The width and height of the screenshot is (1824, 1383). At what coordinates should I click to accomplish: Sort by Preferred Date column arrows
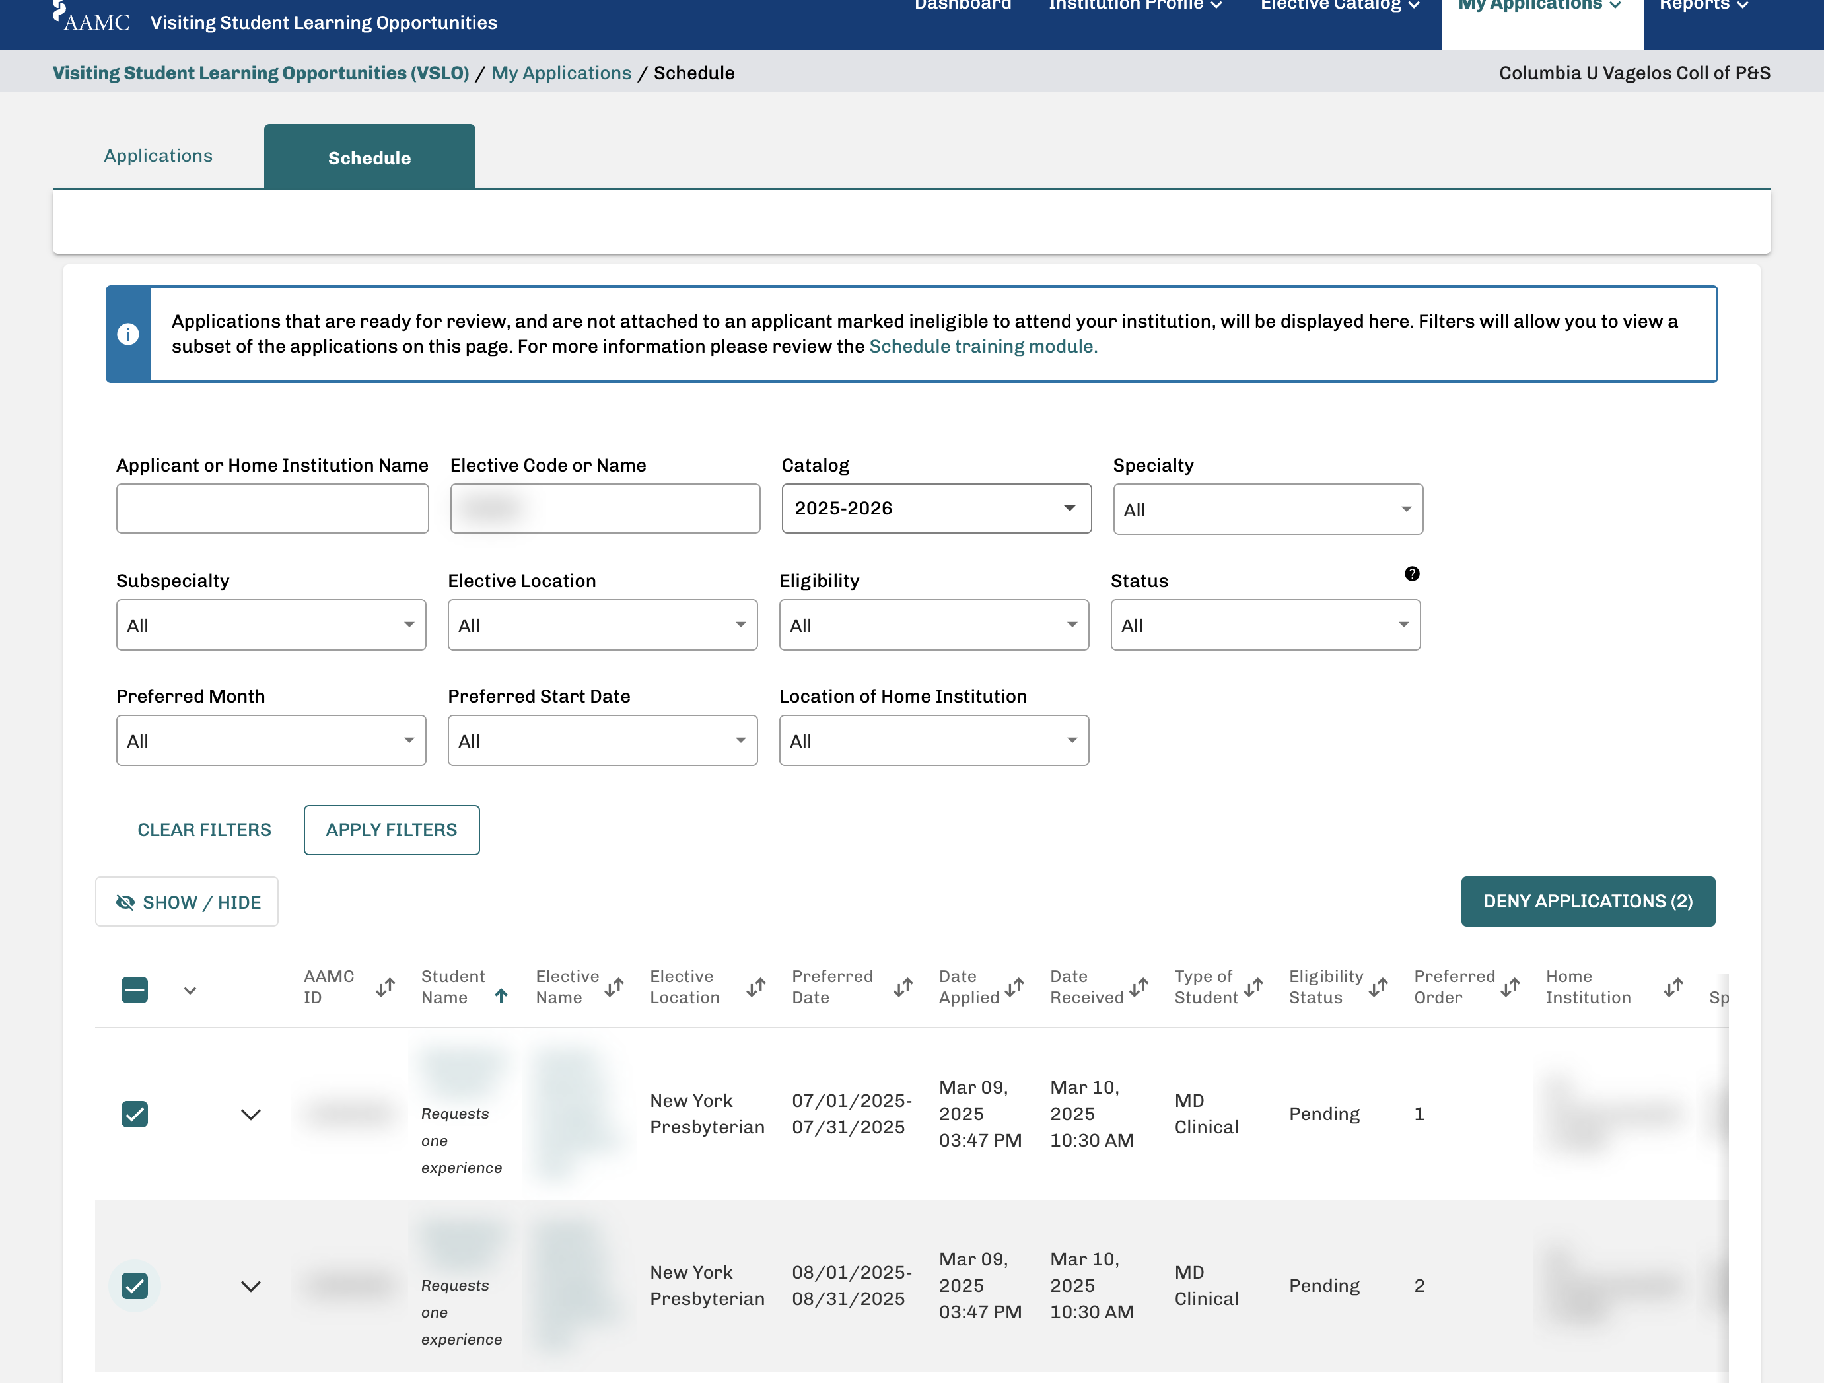(903, 987)
